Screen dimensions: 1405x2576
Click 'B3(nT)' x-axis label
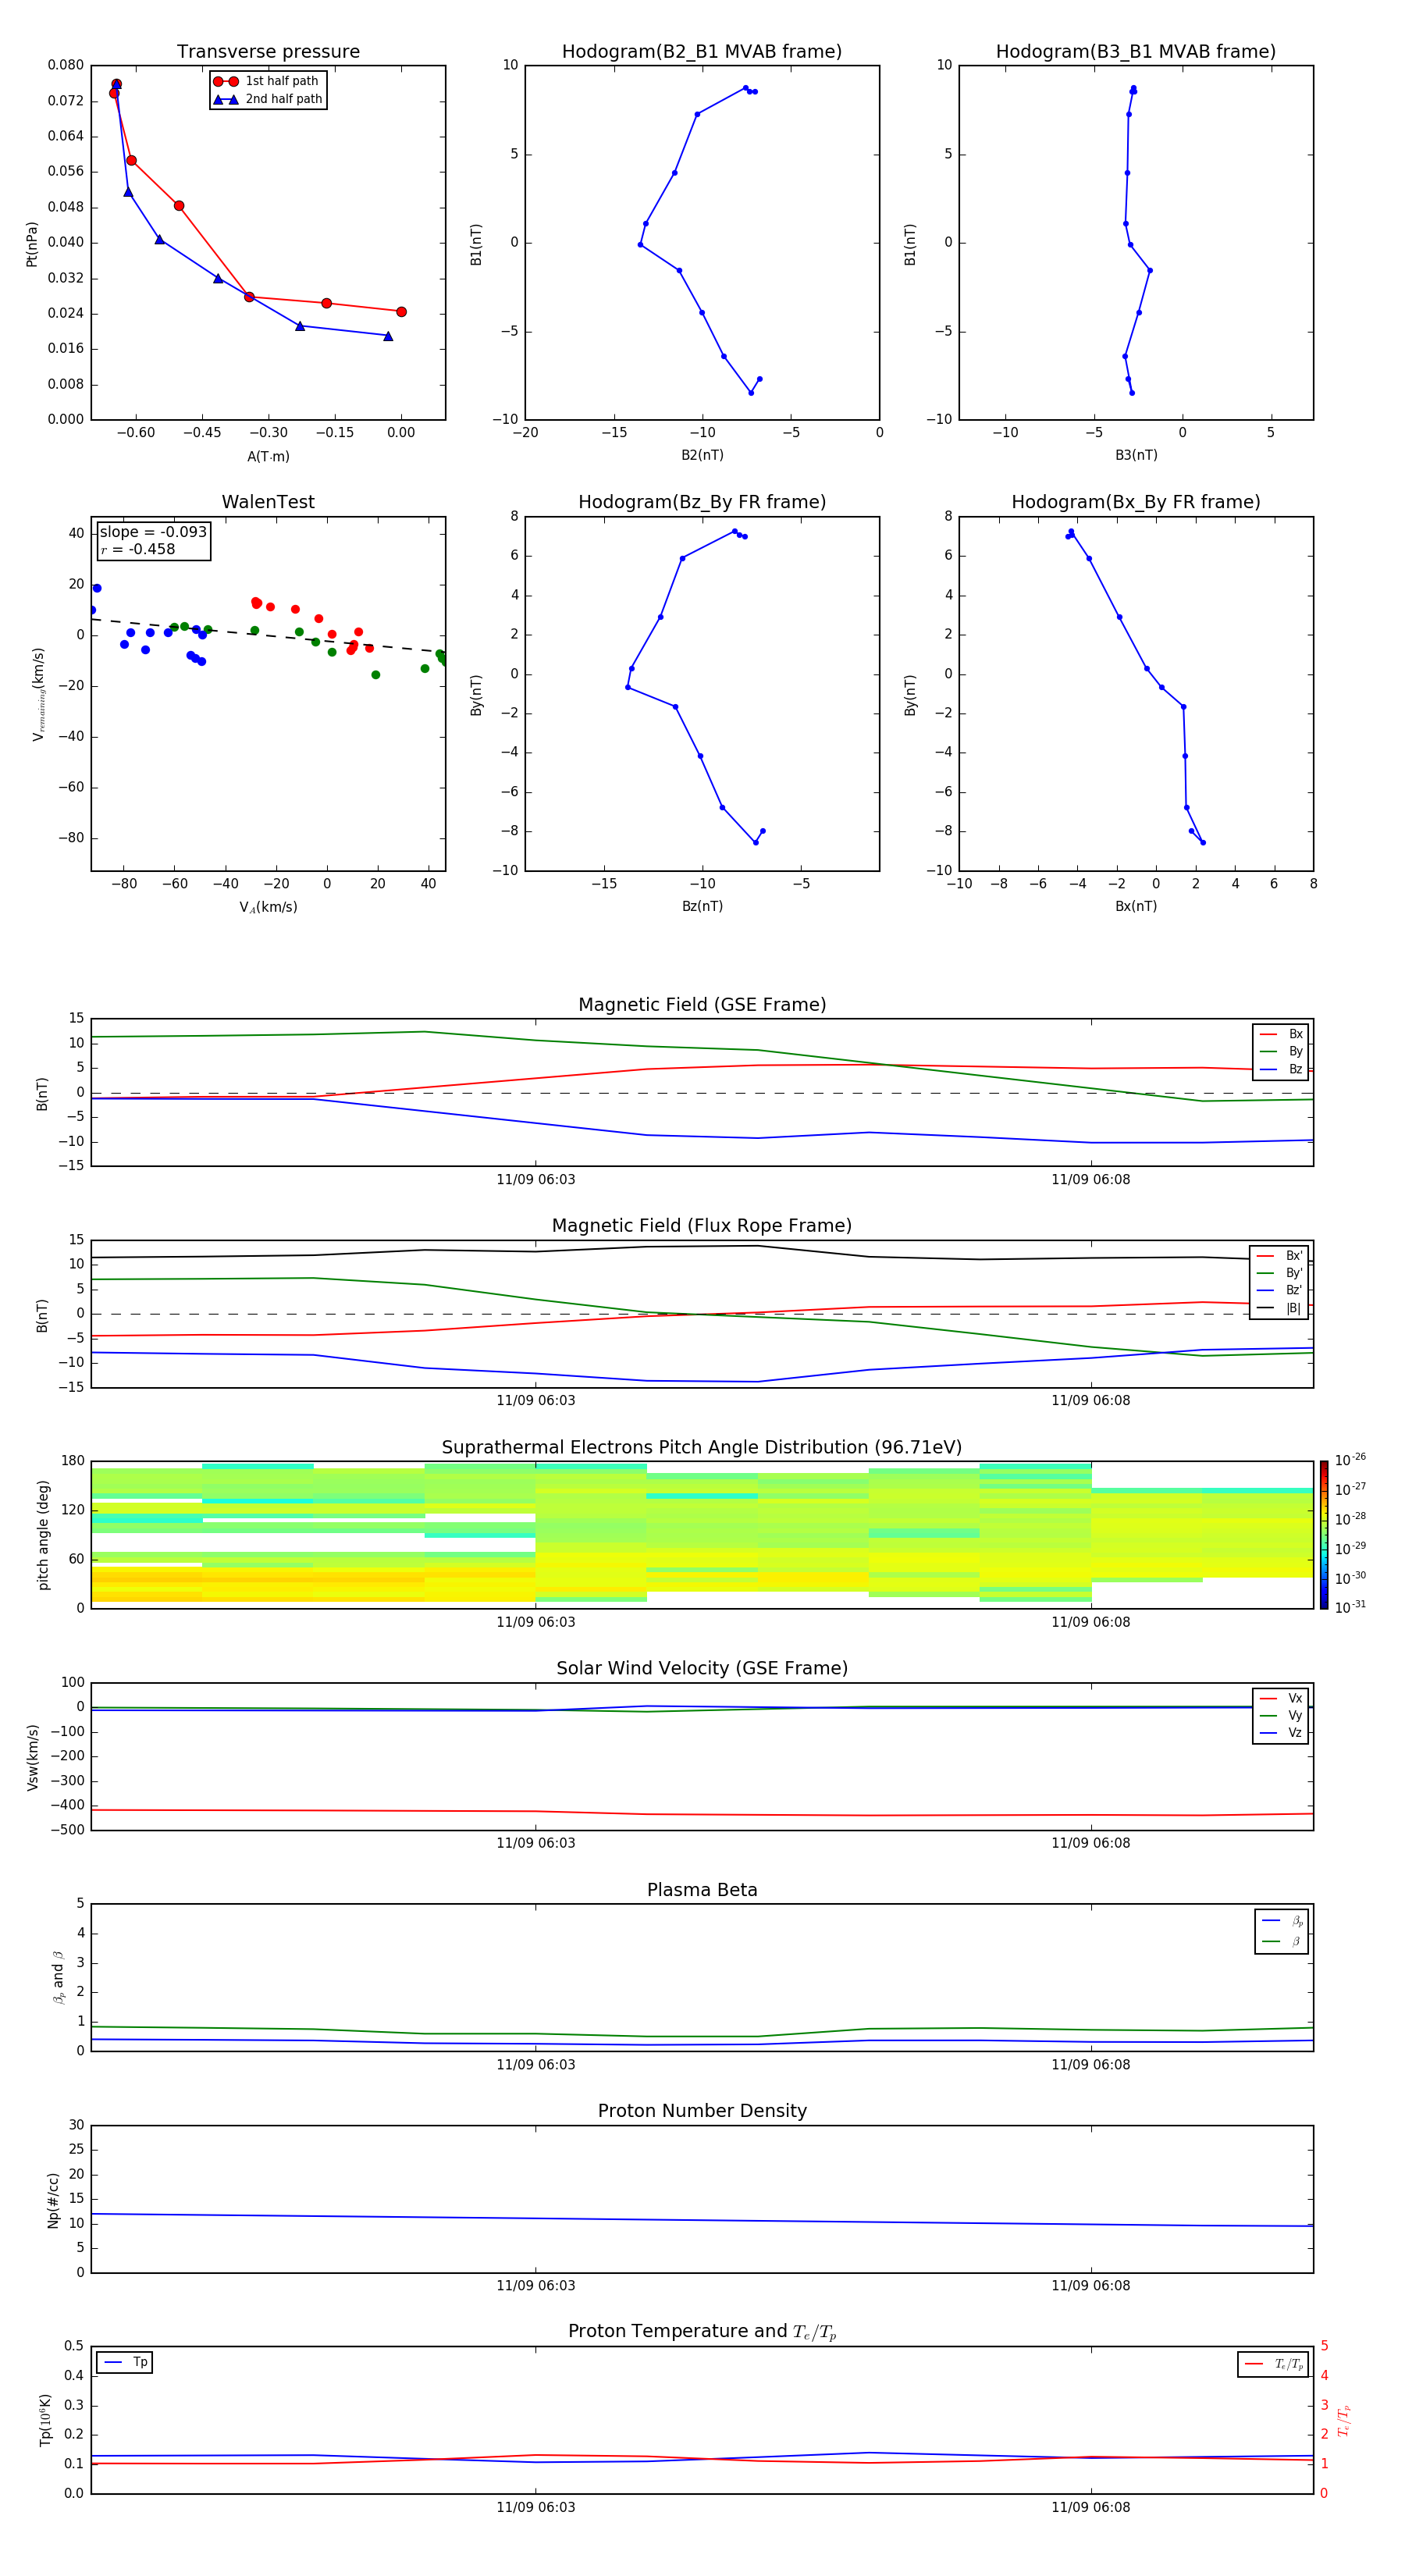[x=1136, y=455]
